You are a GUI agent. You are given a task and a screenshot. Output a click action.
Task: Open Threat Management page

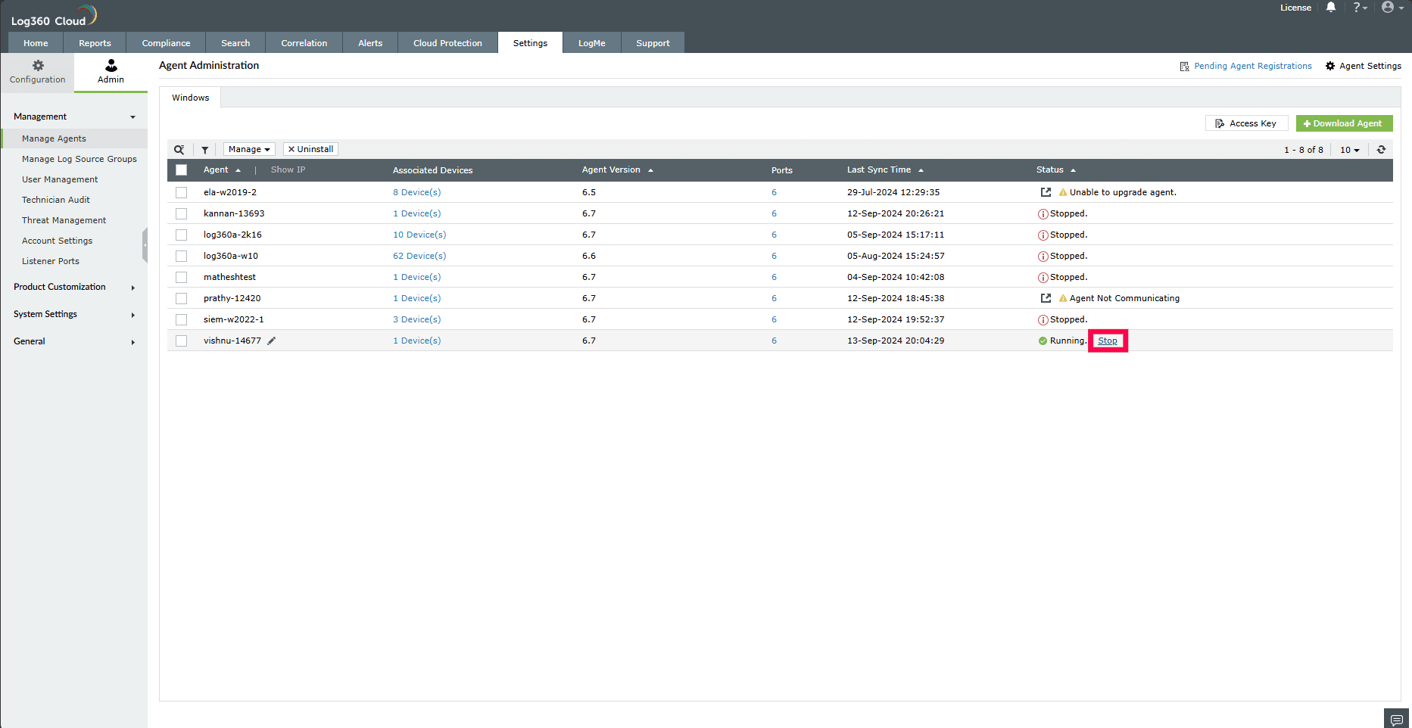pyautogui.click(x=64, y=220)
